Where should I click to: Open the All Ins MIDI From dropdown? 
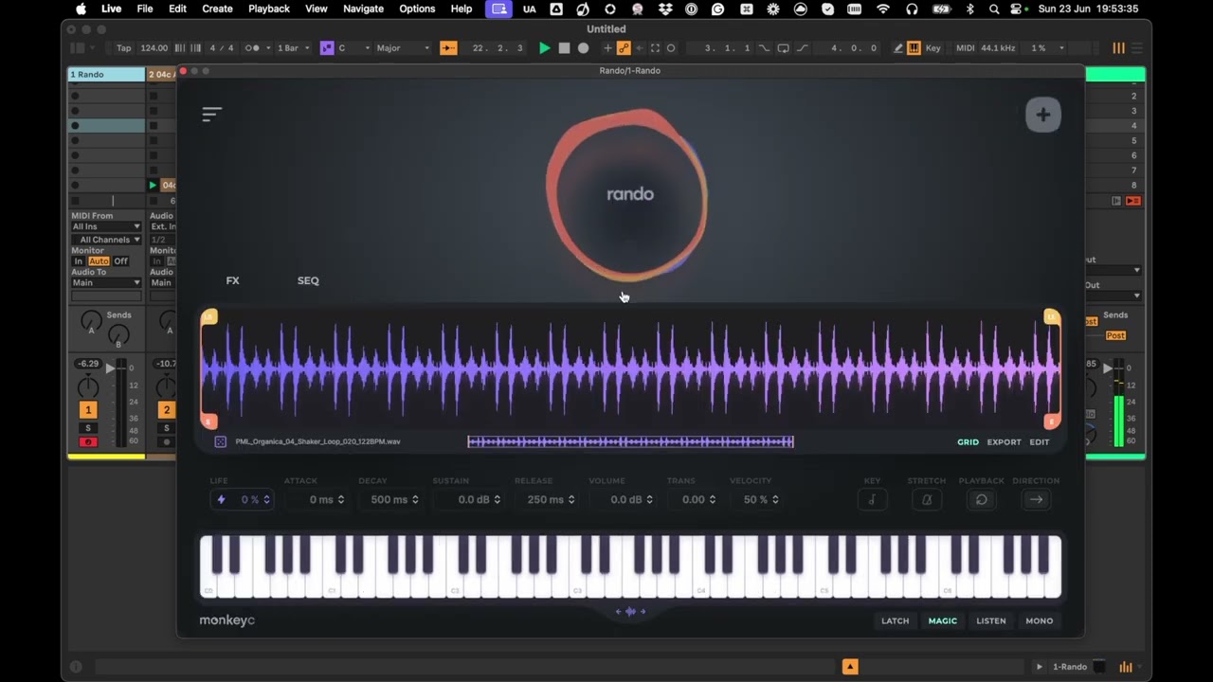pos(106,227)
